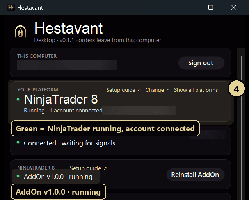The width and height of the screenshot is (249, 200).
Task: Open Setup guide link in NinjaTrader 8 card
Action: pos(88,168)
